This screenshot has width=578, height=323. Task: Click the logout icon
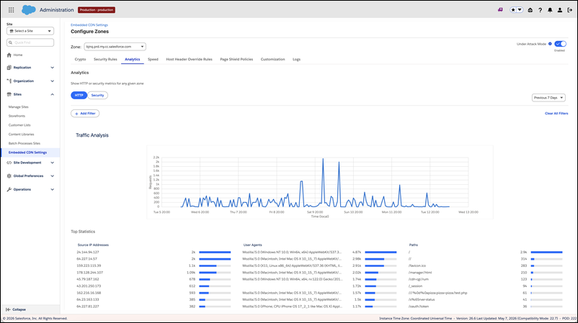tap(570, 10)
